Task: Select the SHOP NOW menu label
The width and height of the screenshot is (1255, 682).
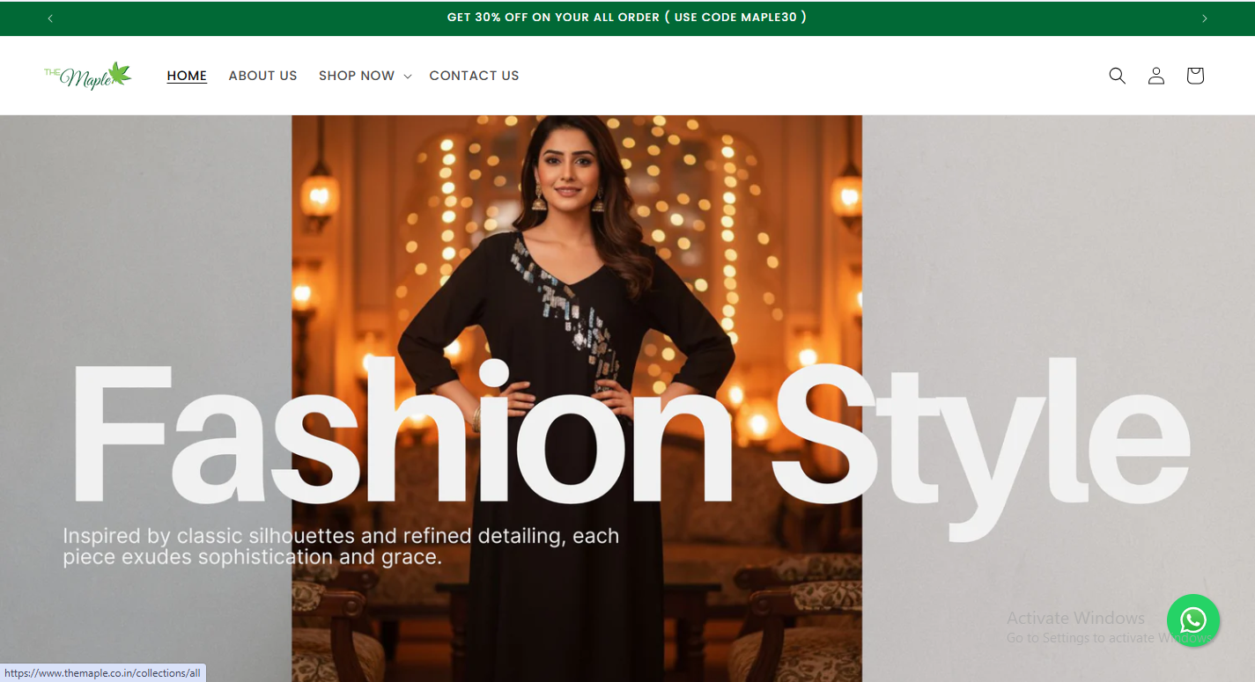Action: tap(357, 76)
